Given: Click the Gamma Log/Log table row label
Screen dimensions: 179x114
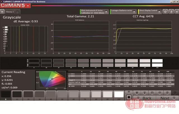Looking at the screenshot, I should click(74, 82).
